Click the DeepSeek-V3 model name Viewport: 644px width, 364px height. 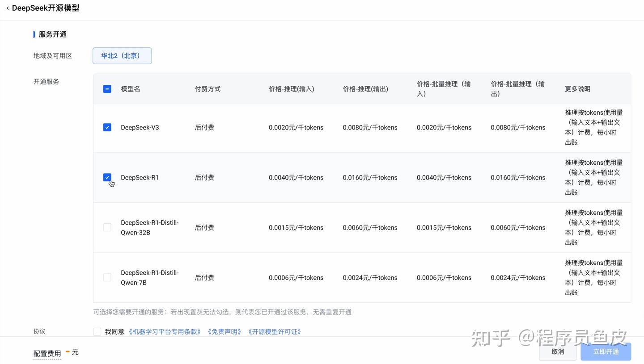[140, 127]
